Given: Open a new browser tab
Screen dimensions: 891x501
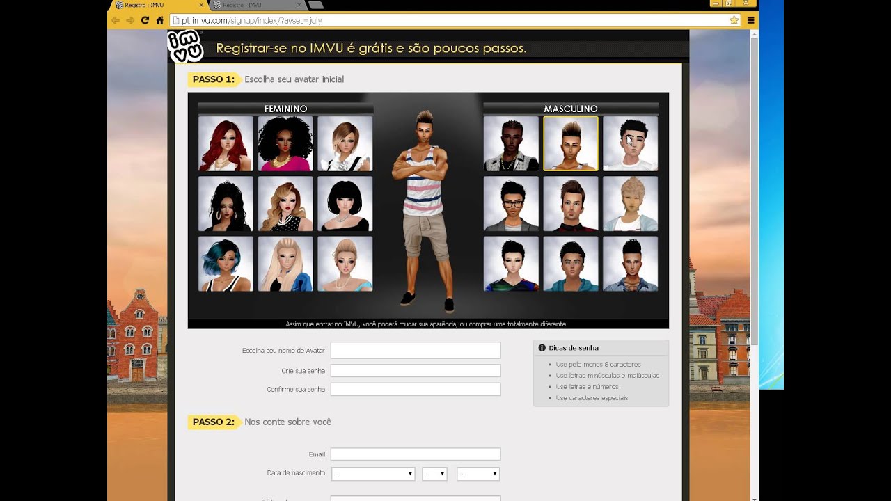Looking at the screenshot, I should (316, 5).
